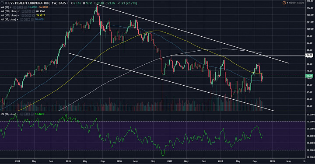Viewport: 315px width, 164px height.
Task: Click the plus icon beside Vol (20)
Action: point(22,7)
